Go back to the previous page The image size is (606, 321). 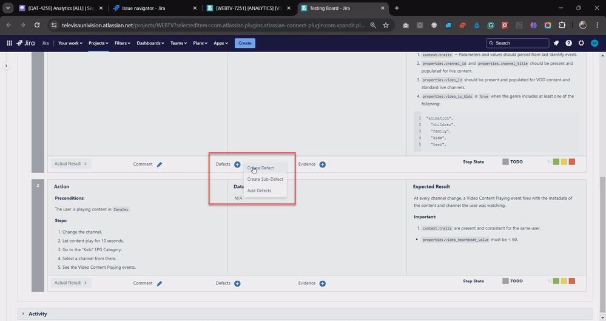[9, 25]
